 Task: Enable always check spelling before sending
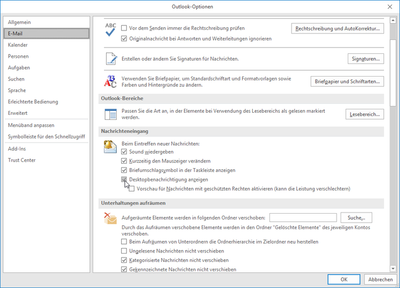(x=124, y=28)
